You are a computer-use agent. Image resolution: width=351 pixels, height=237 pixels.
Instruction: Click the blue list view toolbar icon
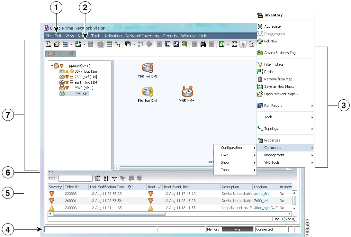point(65,44)
